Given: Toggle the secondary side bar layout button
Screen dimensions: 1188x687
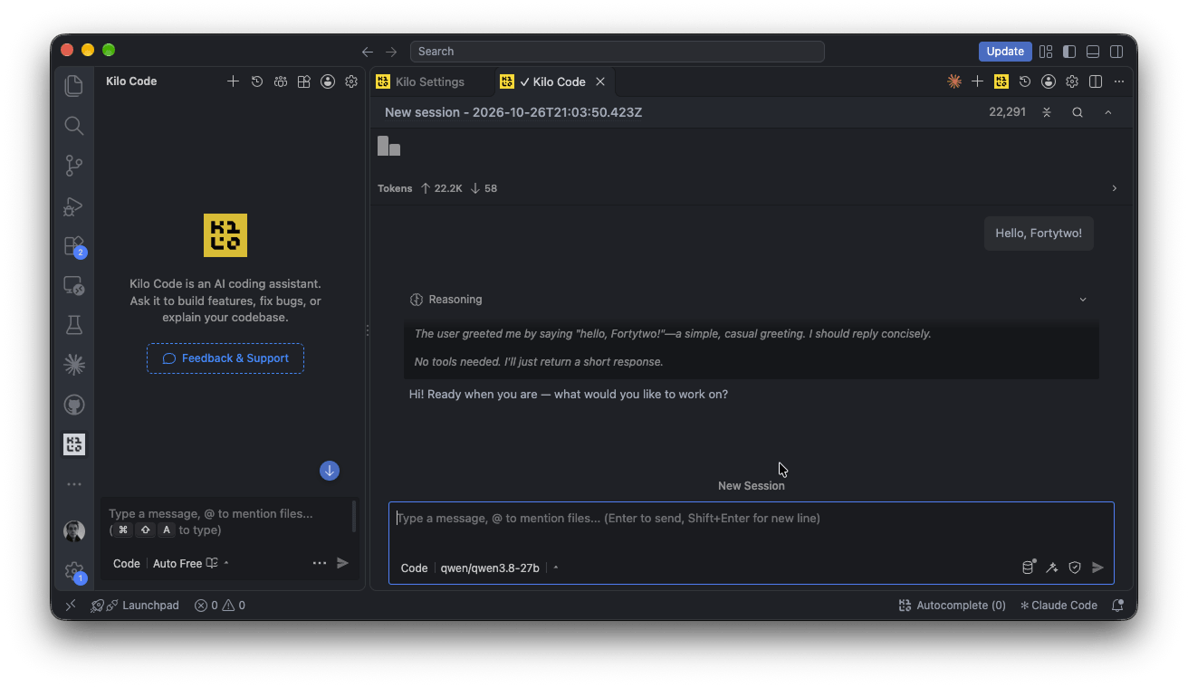Looking at the screenshot, I should [1117, 52].
